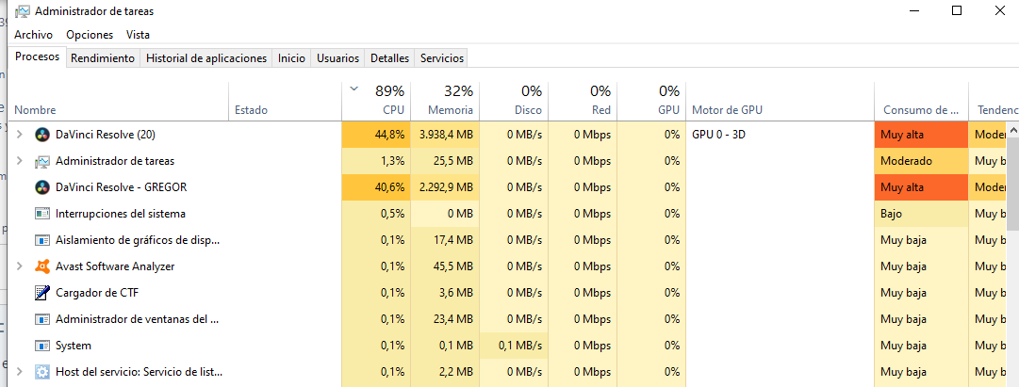Click the System process icon
This screenshot has width=1019, height=387.
[42, 346]
